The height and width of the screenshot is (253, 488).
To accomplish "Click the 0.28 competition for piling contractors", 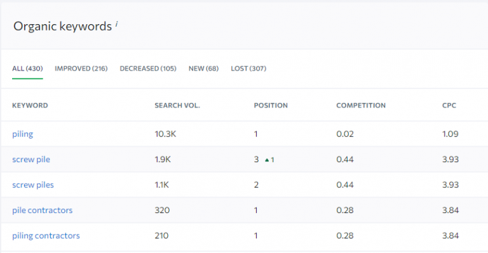I will 345,236.
